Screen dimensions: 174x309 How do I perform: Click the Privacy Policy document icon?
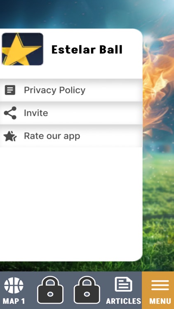point(10,90)
